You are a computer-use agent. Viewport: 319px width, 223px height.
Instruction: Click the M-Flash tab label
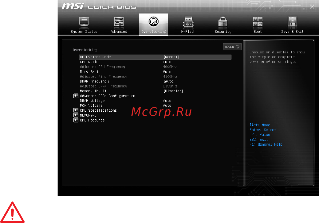click(188, 32)
